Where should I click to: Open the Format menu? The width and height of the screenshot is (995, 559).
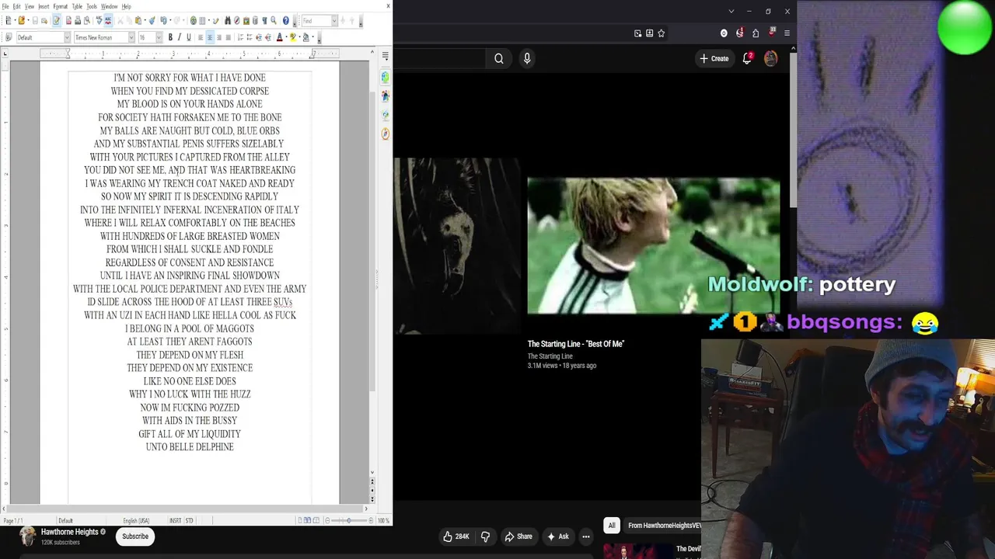click(x=61, y=6)
